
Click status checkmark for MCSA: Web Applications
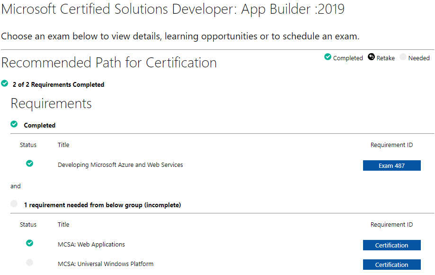click(30, 243)
